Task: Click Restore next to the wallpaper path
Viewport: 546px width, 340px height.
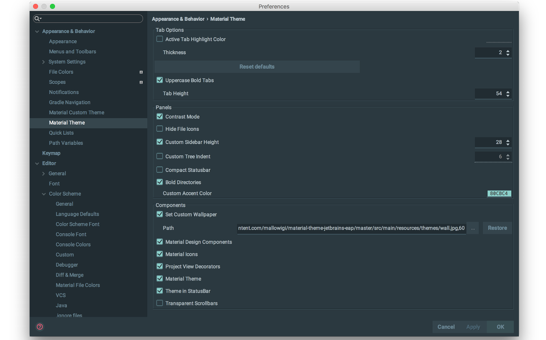Action: (497, 228)
